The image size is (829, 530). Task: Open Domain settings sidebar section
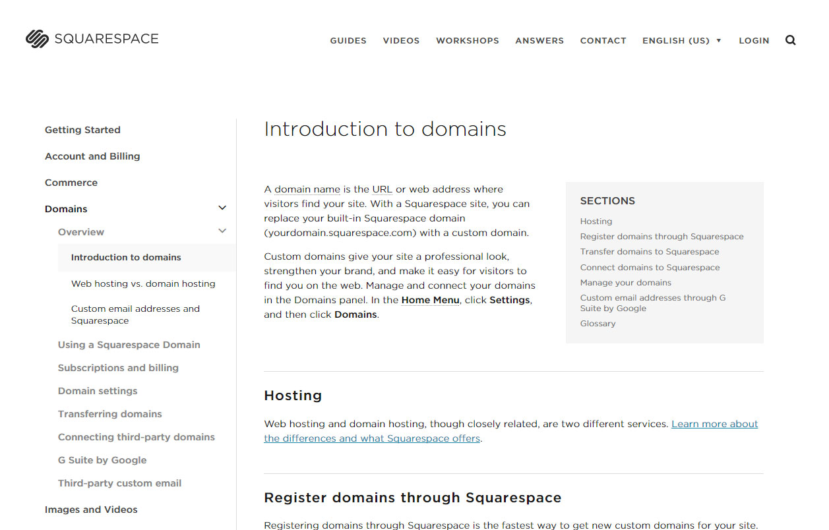pos(98,391)
